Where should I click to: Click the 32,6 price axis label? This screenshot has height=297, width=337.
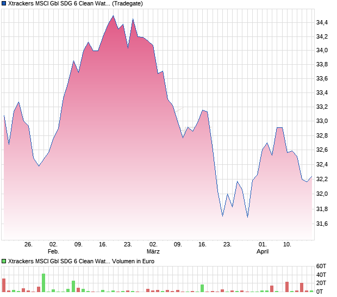(x=322, y=150)
